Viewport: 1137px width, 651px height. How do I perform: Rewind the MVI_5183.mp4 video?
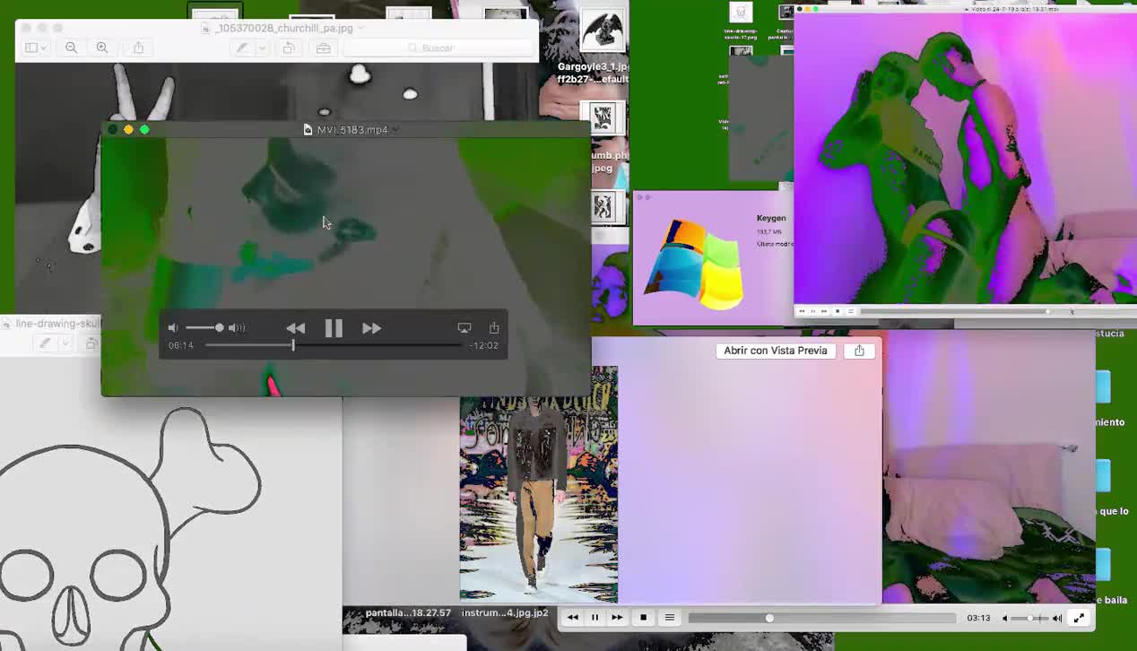click(x=295, y=328)
